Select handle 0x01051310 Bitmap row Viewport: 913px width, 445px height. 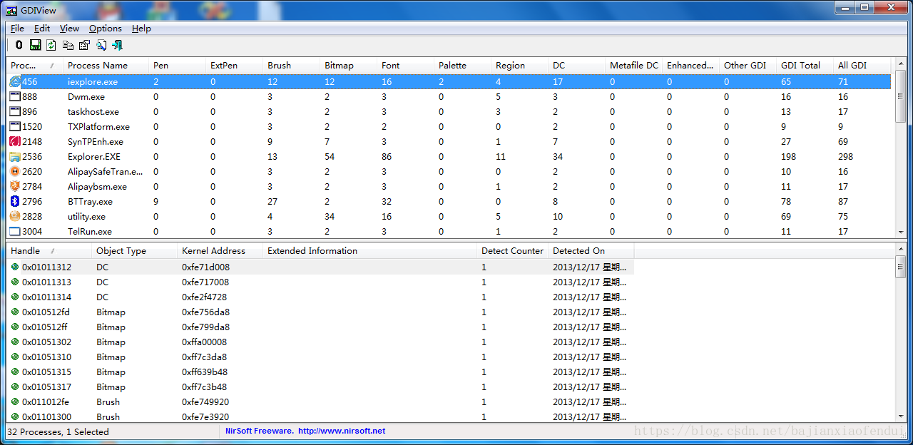point(320,357)
